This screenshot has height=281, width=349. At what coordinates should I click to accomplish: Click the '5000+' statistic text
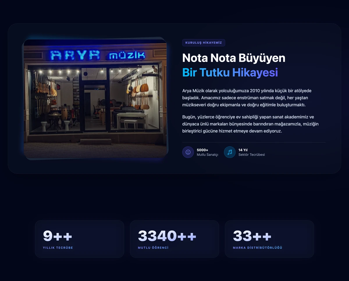tap(202, 150)
